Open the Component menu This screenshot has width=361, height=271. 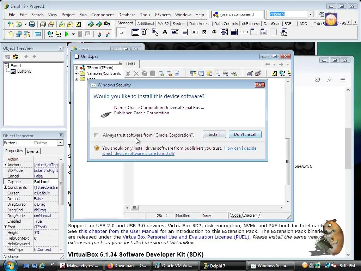103,15
